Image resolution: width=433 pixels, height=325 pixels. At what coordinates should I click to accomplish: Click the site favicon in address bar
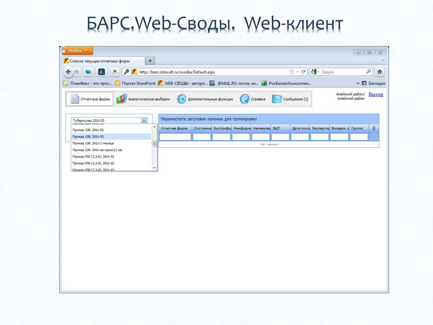[134, 72]
